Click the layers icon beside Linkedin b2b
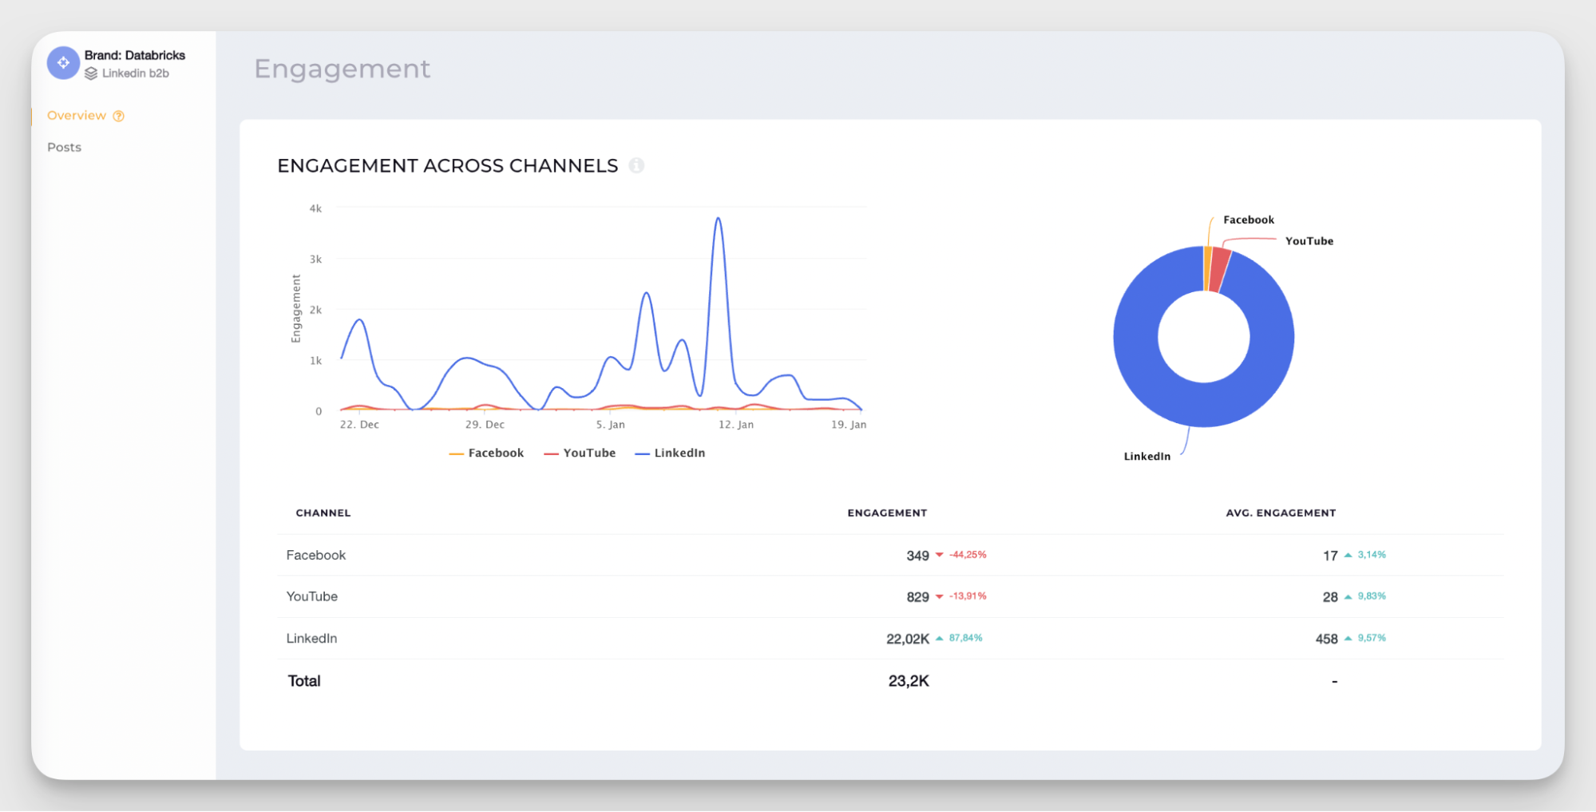 pyautogui.click(x=90, y=73)
